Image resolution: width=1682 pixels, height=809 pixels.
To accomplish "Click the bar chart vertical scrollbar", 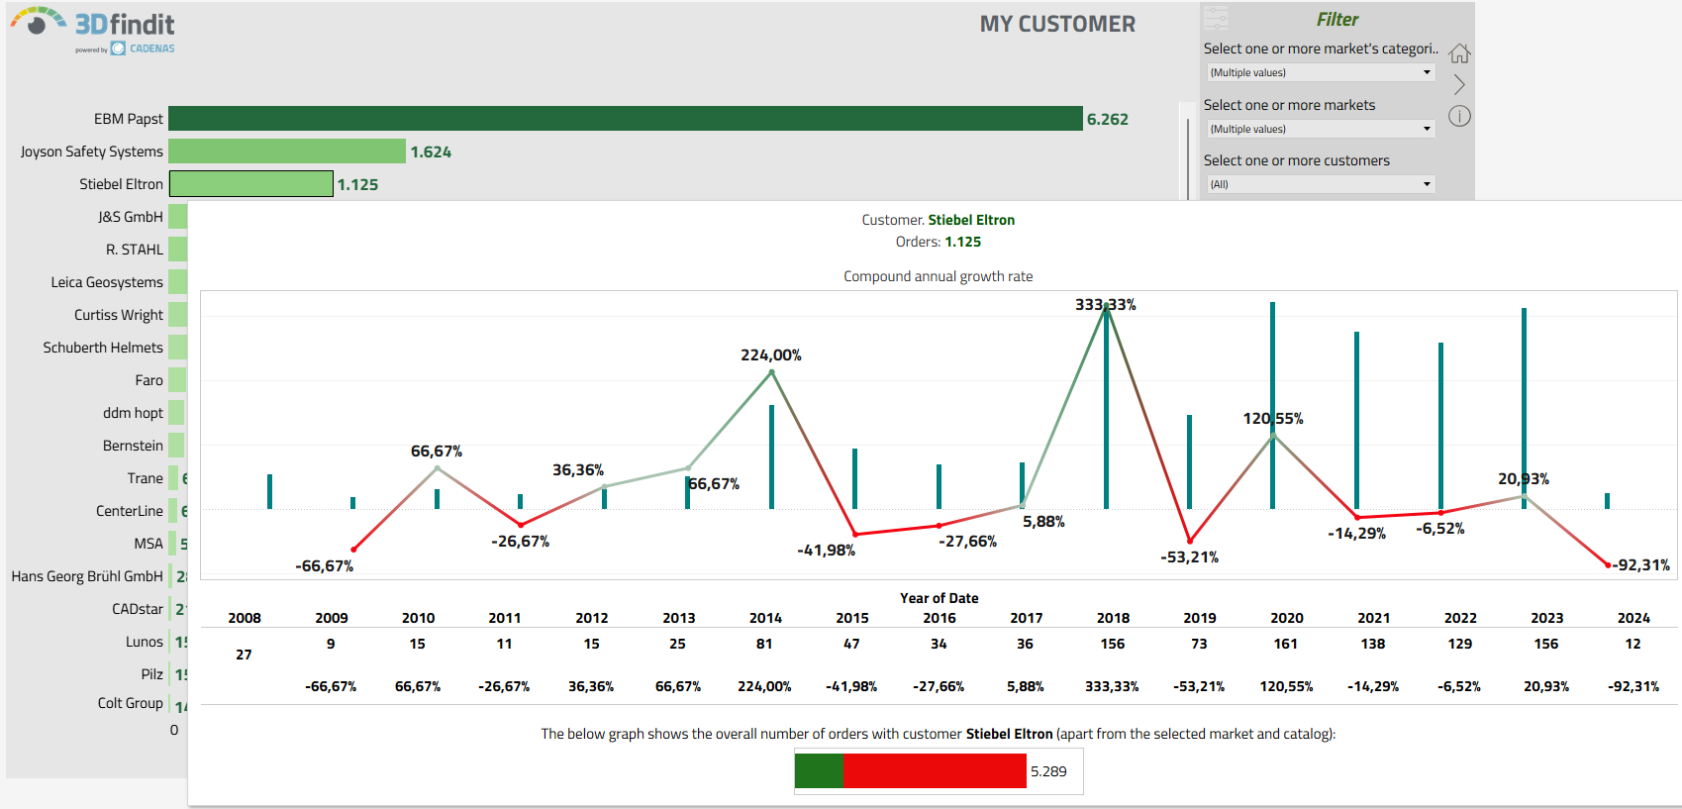I will point(1188,158).
